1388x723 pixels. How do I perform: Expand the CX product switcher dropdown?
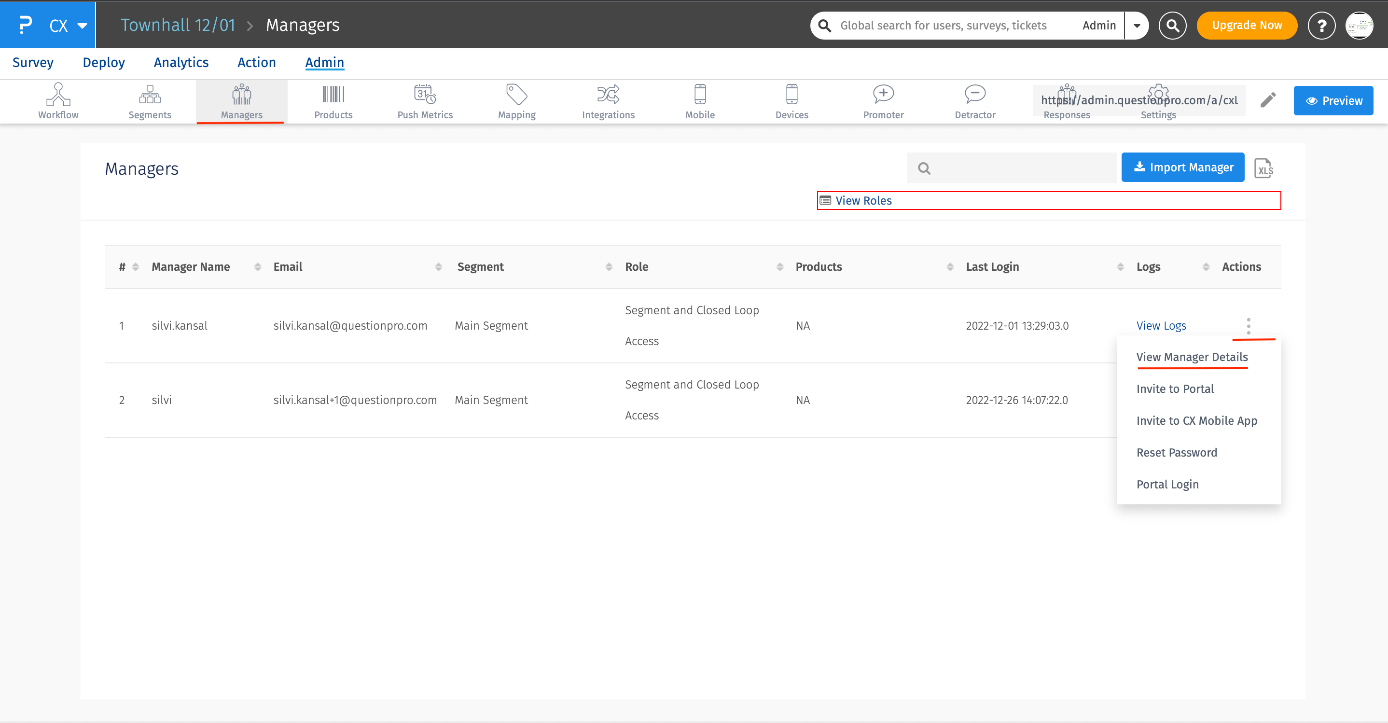pyautogui.click(x=82, y=25)
